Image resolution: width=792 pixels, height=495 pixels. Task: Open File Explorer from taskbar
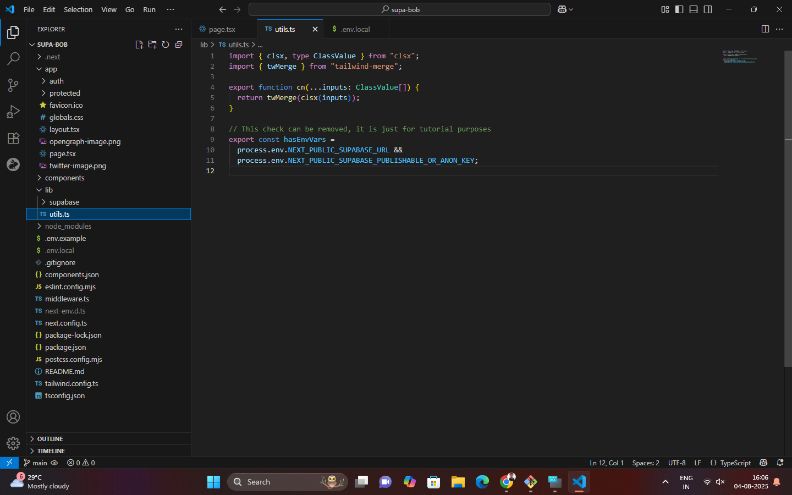coord(458,482)
